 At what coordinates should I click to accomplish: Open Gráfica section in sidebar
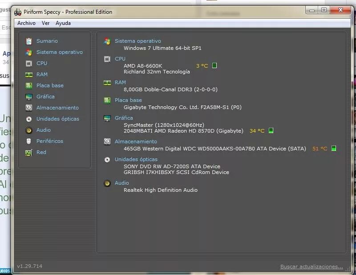coord(45,97)
